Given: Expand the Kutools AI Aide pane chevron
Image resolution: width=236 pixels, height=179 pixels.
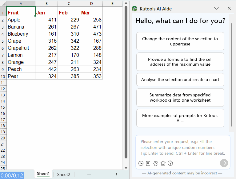Looking at the screenshot, I should click(216, 9).
